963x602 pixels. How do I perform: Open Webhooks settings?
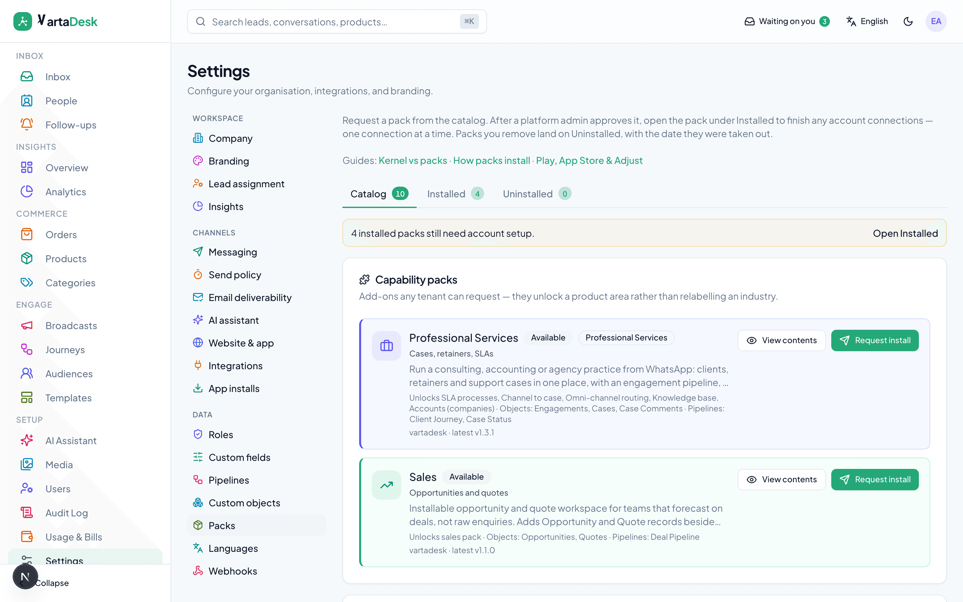point(257,571)
